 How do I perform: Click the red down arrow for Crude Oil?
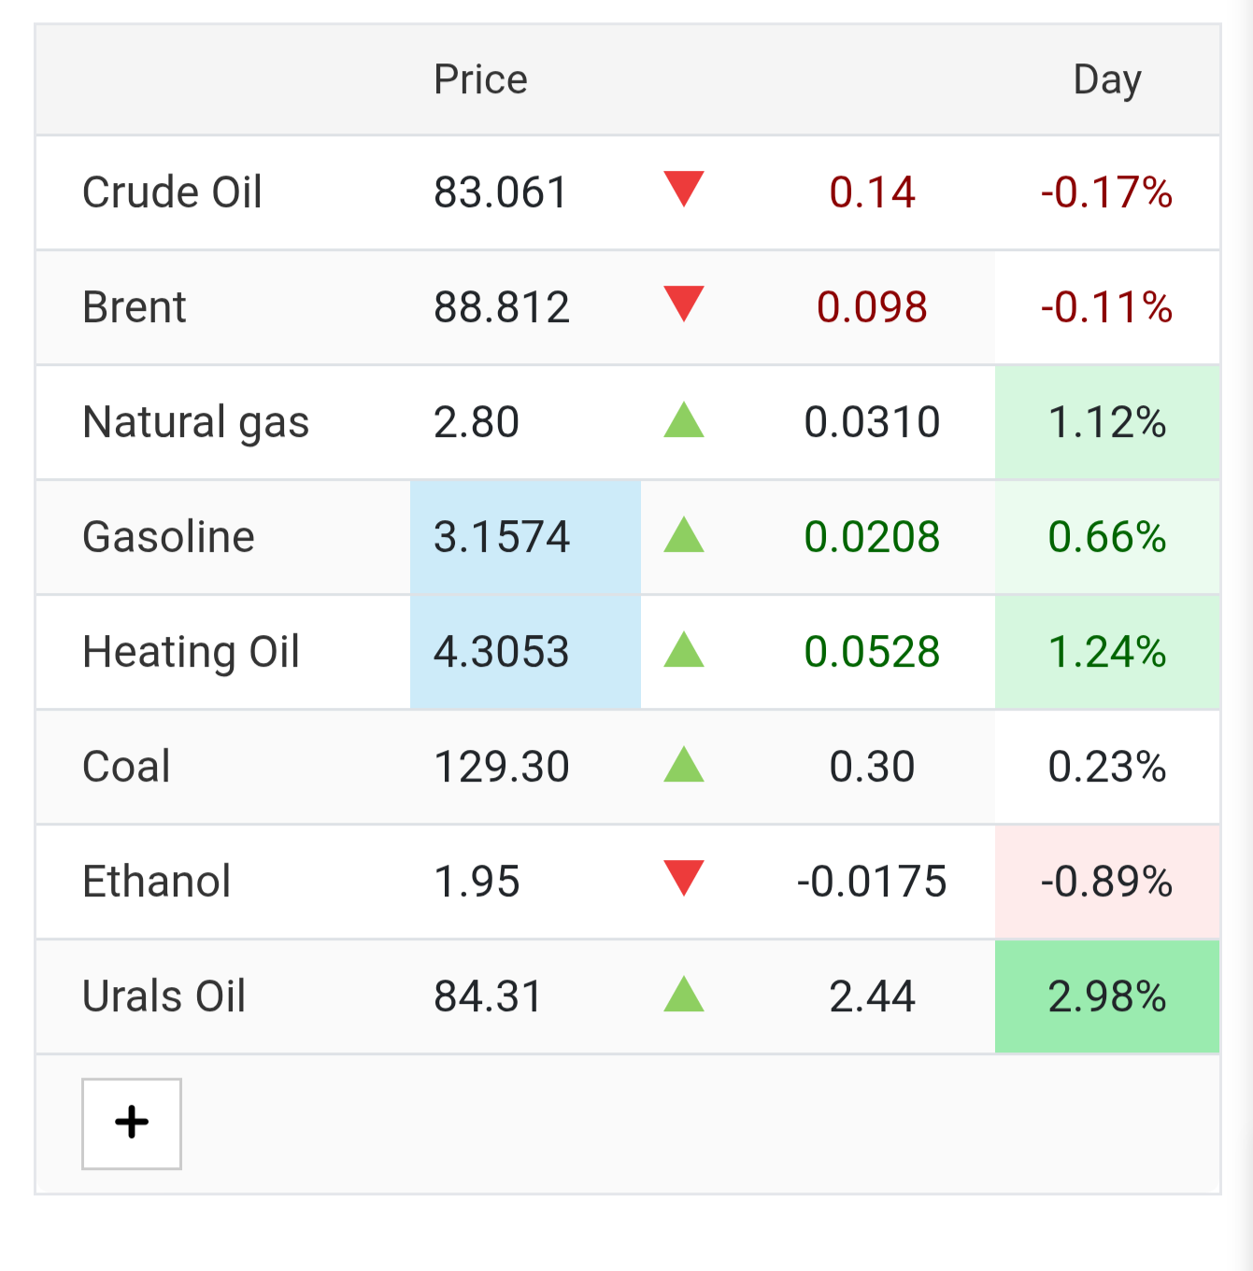coord(684,189)
